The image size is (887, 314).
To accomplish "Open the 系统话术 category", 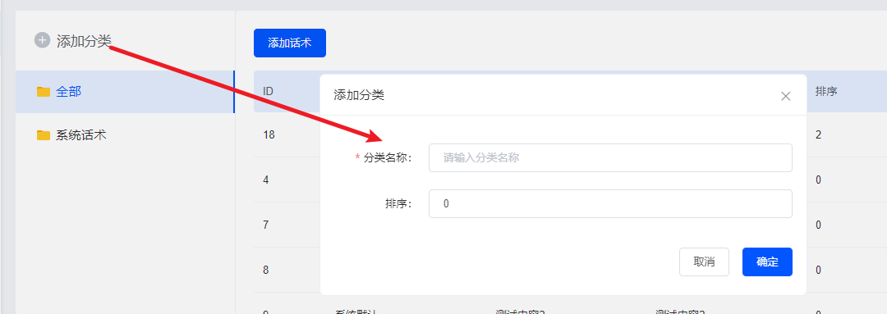I will (x=125, y=135).
